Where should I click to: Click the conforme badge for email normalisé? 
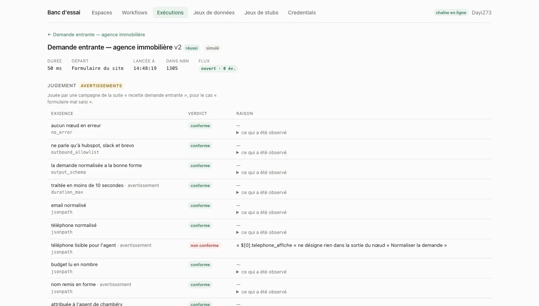[x=200, y=205]
